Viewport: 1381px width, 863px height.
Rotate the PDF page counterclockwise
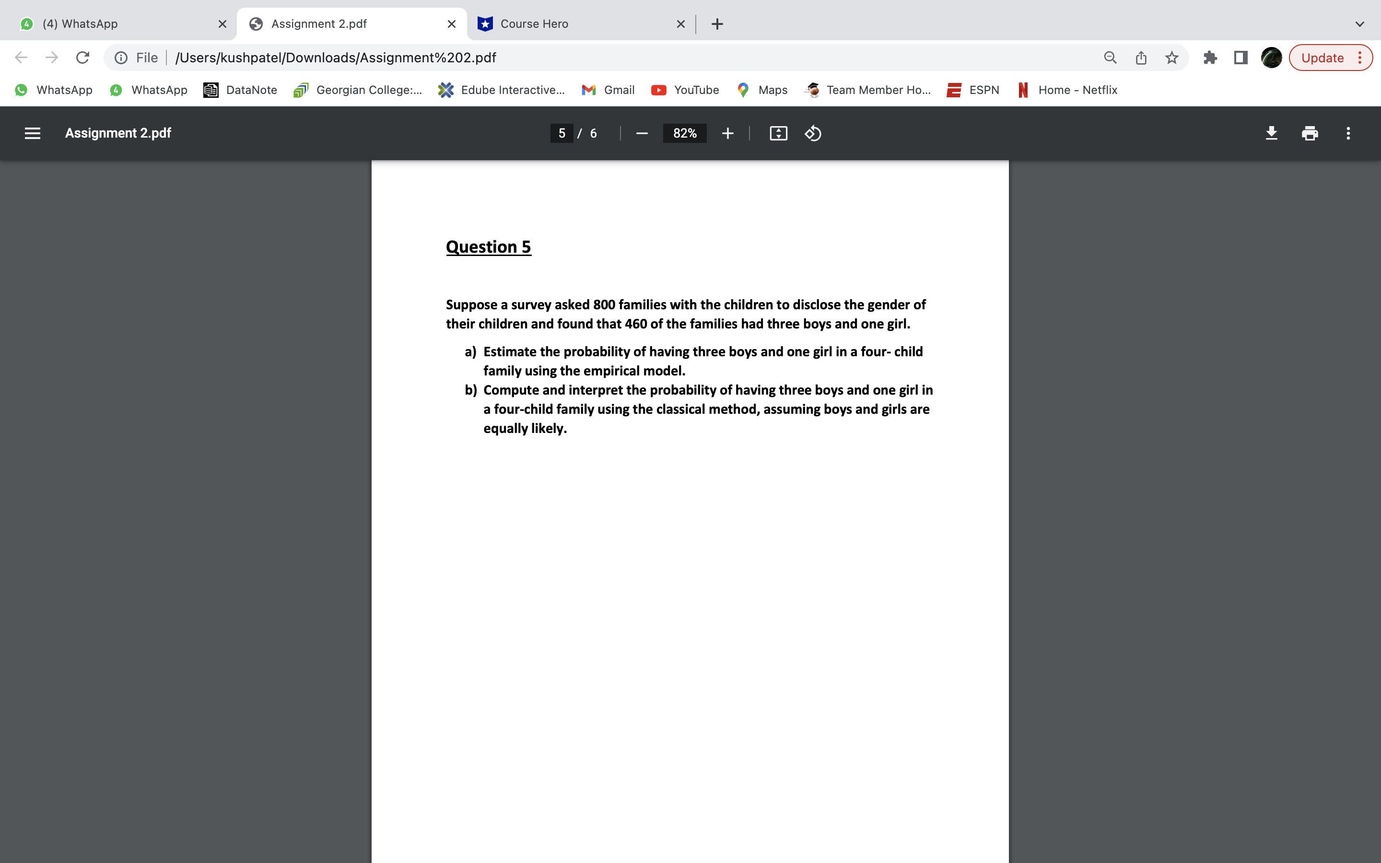pos(813,133)
